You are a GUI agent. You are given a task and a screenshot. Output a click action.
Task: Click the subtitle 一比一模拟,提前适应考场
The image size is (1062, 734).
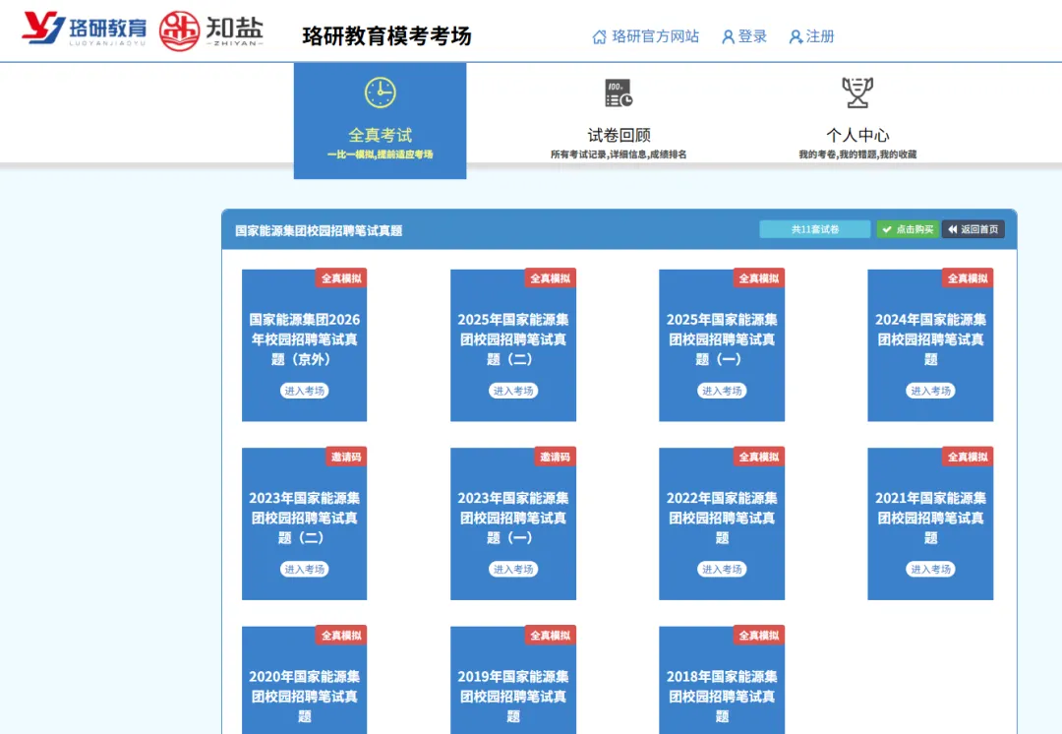[380, 154]
